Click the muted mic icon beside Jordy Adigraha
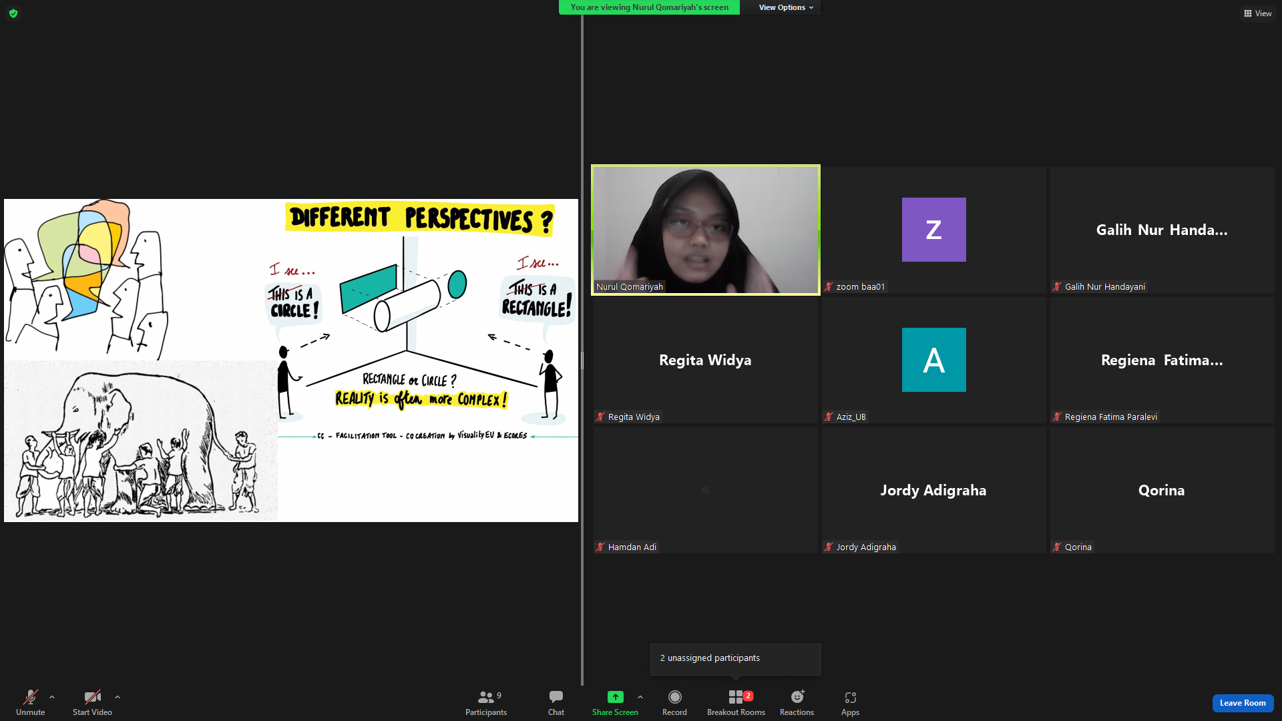The width and height of the screenshot is (1282, 721). [829, 547]
